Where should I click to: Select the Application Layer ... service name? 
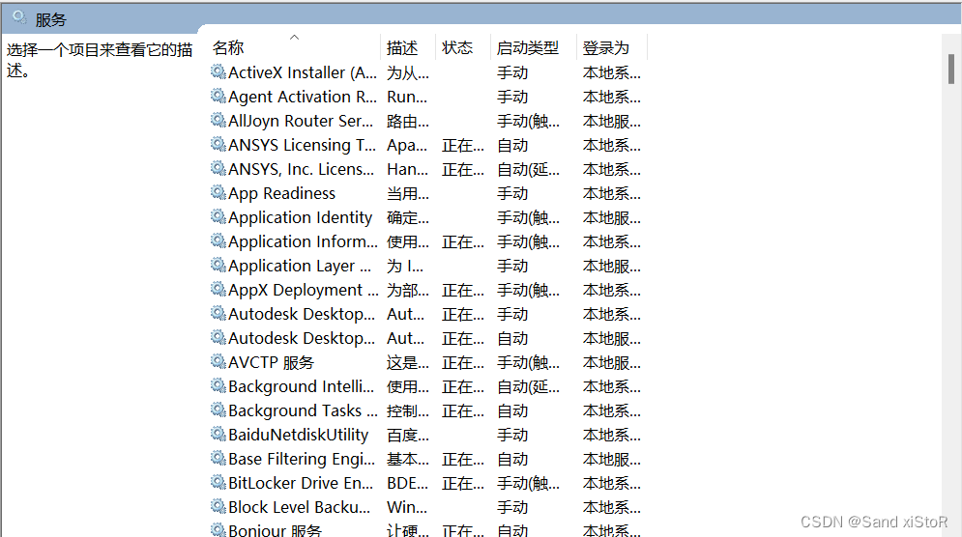[x=300, y=266]
